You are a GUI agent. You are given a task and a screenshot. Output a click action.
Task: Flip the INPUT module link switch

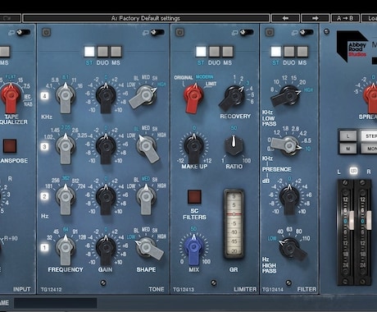(24, 32)
